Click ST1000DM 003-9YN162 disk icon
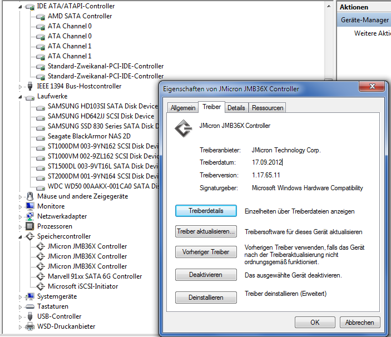The width and height of the screenshot is (391, 337). coord(41,147)
